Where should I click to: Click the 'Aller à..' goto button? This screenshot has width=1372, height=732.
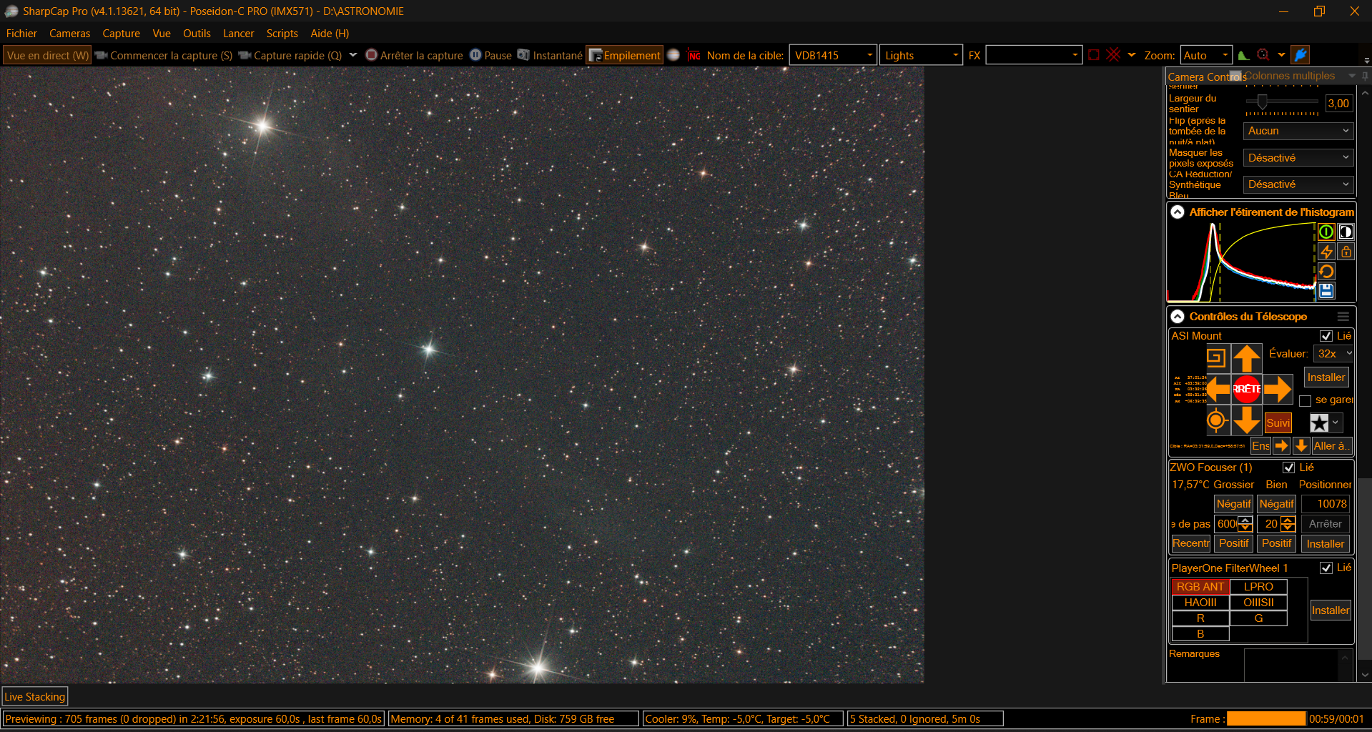coord(1332,446)
